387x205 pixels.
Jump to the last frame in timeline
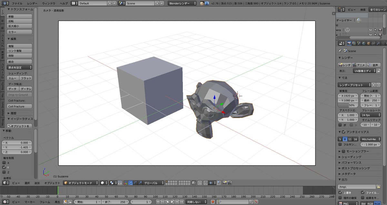click(x=182, y=202)
